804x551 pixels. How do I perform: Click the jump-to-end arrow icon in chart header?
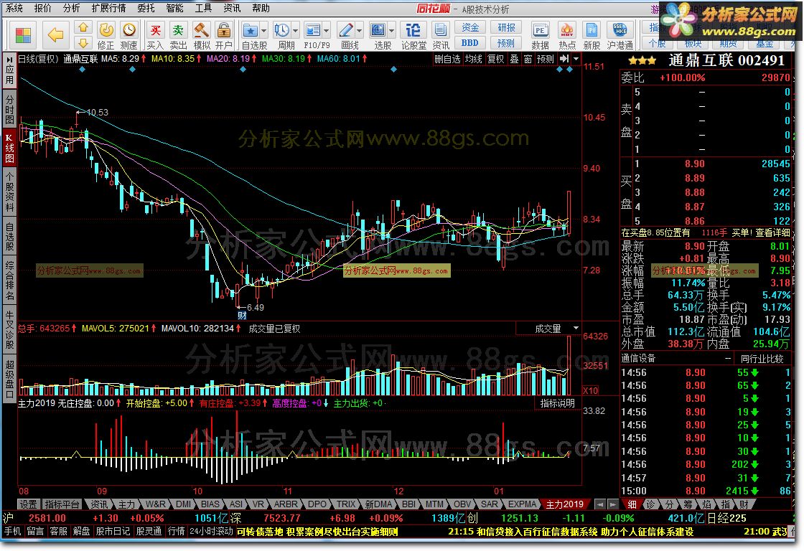click(564, 59)
